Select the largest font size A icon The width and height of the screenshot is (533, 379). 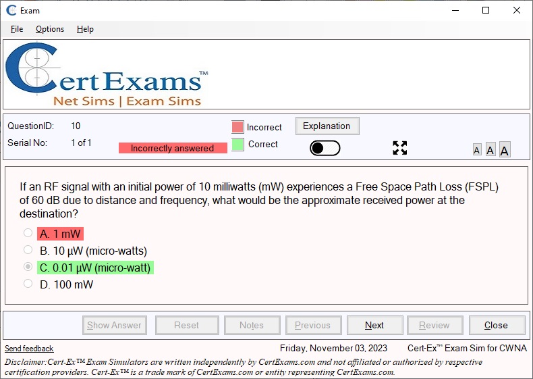click(505, 149)
